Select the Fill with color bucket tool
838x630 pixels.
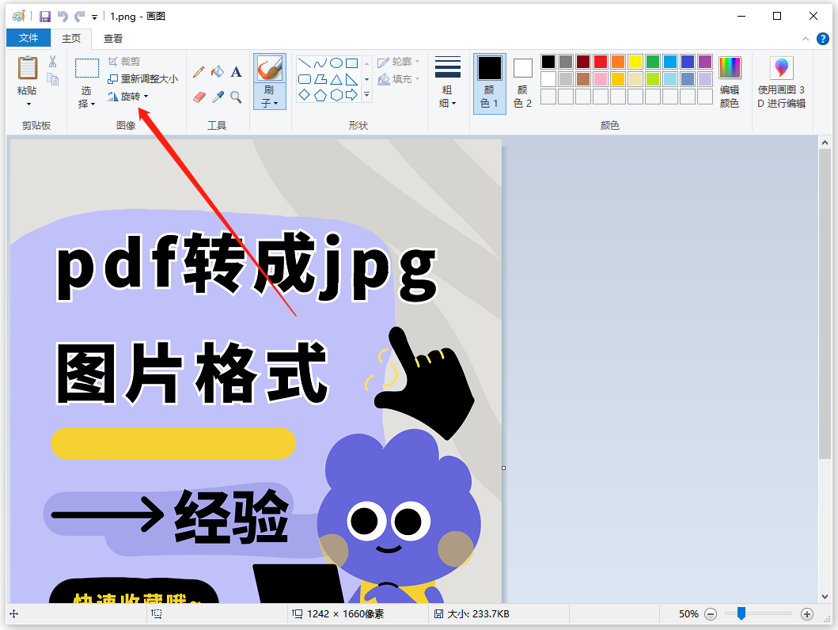pos(217,70)
